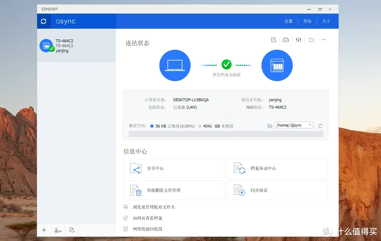Open 分享中心 via its share icon
Image resolution: width=381 pixels, height=241 pixels.
[x=136, y=168]
